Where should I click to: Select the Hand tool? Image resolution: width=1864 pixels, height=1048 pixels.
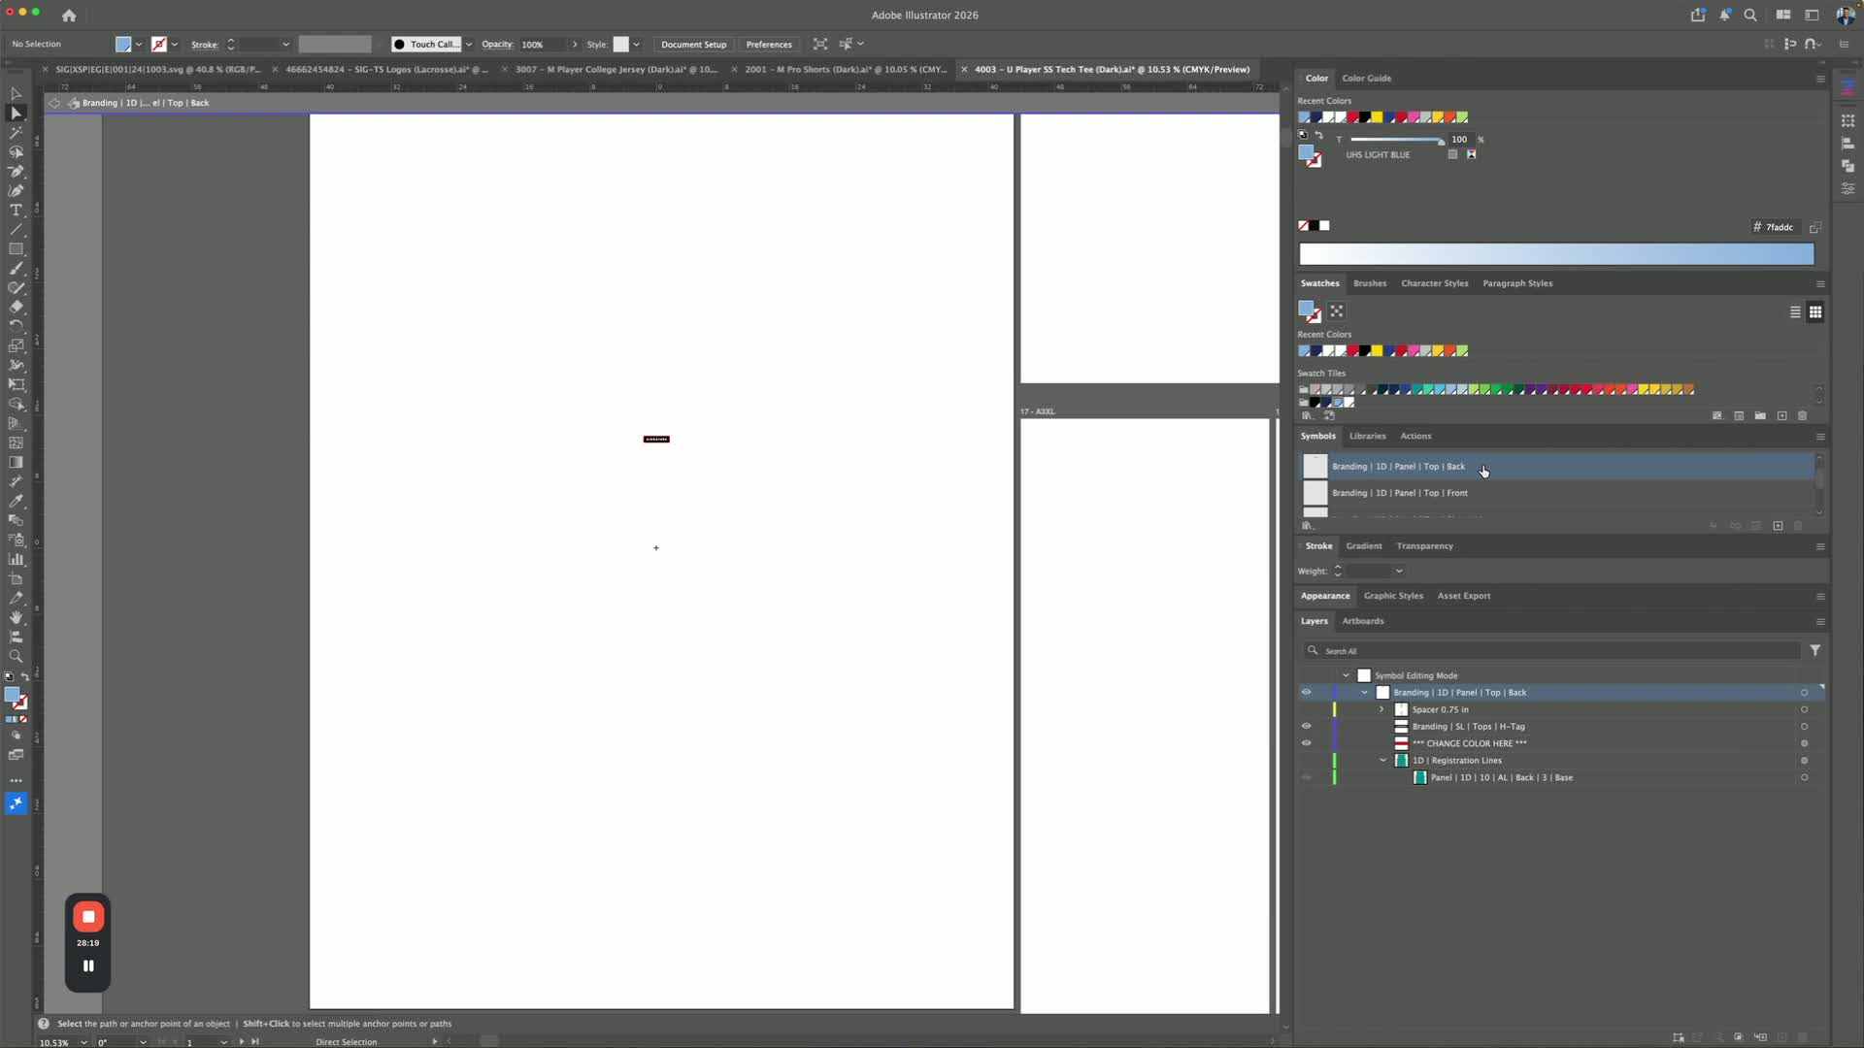[x=16, y=618]
